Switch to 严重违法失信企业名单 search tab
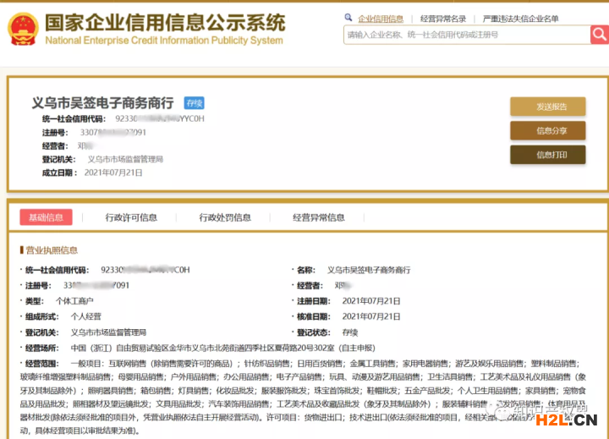Image resolution: width=609 pixels, height=439 pixels. [x=520, y=18]
